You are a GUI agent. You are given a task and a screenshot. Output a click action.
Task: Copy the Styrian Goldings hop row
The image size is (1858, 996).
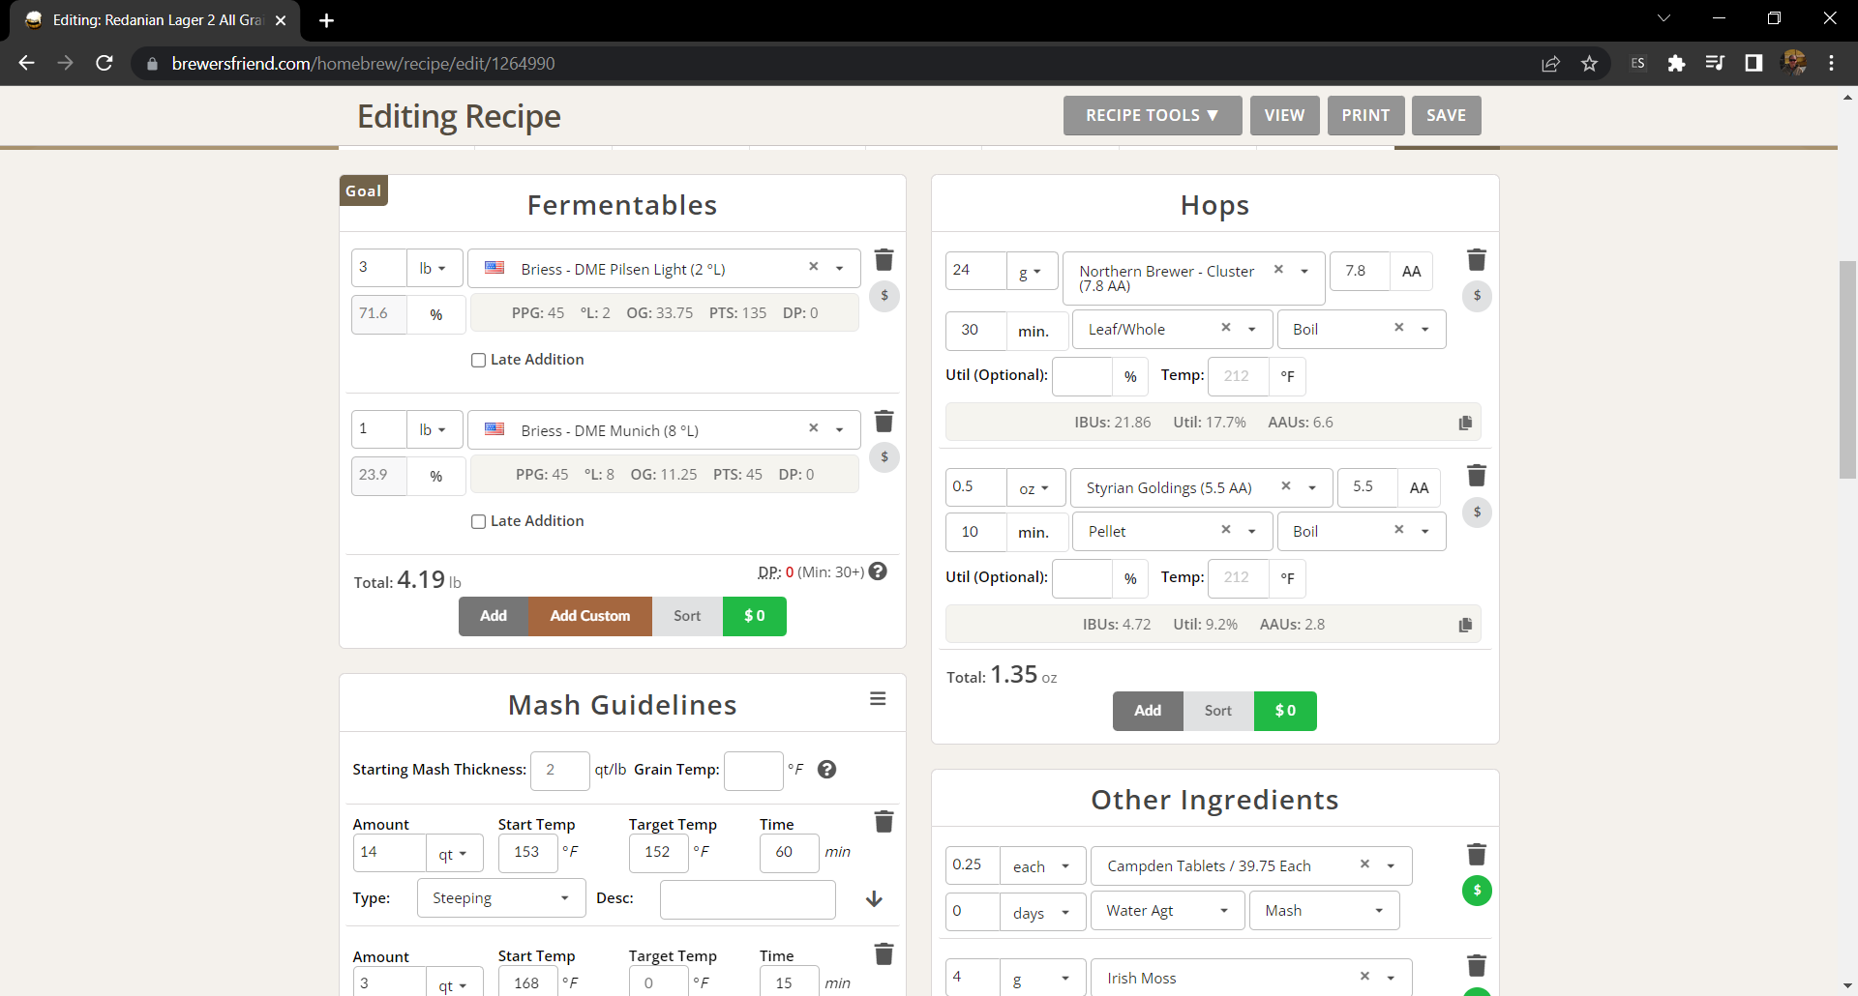tap(1465, 625)
